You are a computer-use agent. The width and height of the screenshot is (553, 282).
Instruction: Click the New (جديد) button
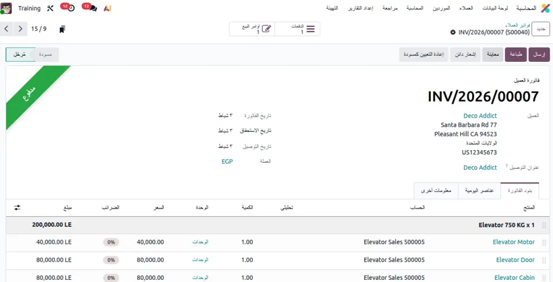tap(541, 29)
